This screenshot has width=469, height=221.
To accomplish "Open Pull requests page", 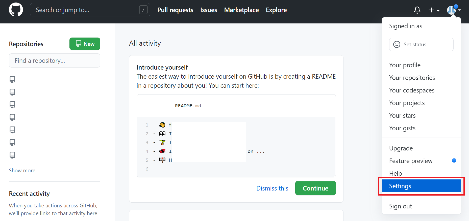I will coord(175,10).
